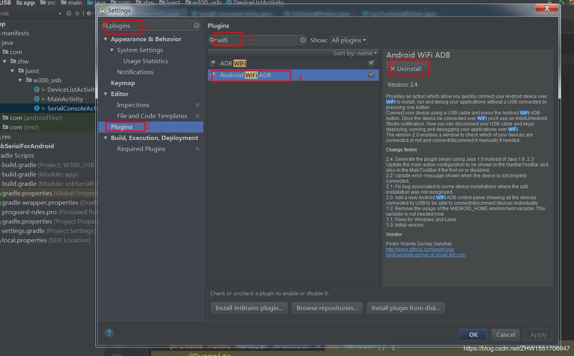Collapse the w300_usb package node
This screenshot has height=356, width=574.
[20, 80]
